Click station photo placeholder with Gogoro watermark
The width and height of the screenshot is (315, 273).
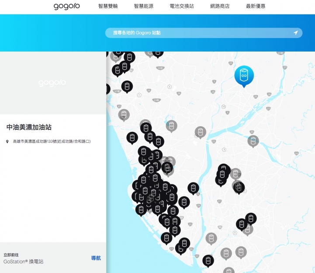click(53, 83)
